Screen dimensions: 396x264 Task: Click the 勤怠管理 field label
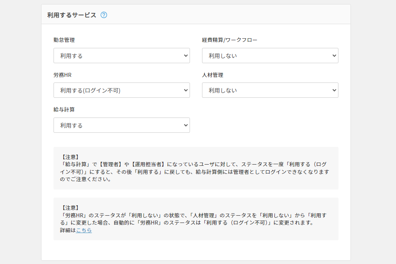click(64, 40)
